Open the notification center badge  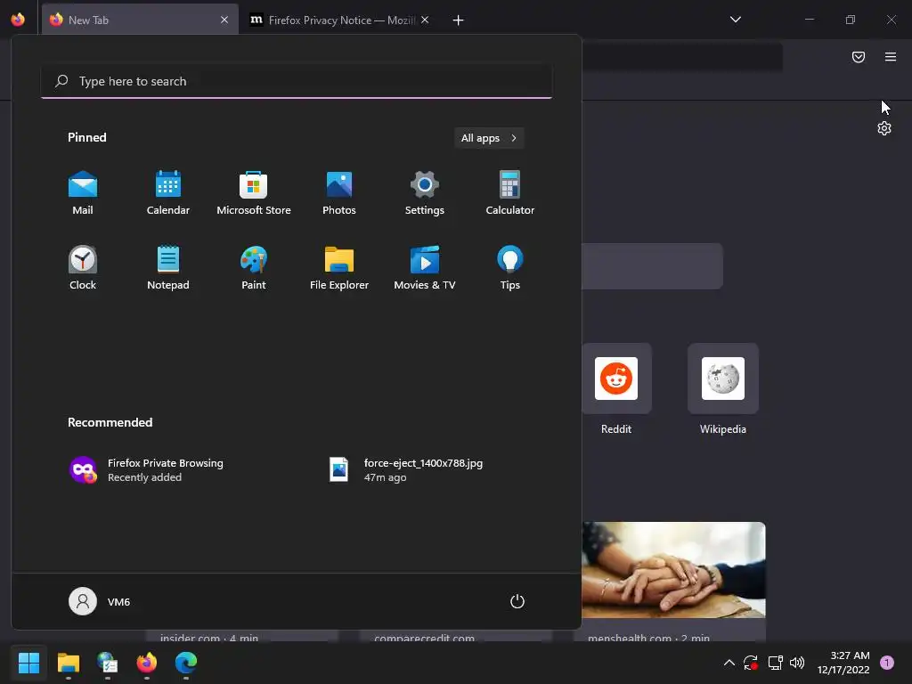click(x=886, y=663)
